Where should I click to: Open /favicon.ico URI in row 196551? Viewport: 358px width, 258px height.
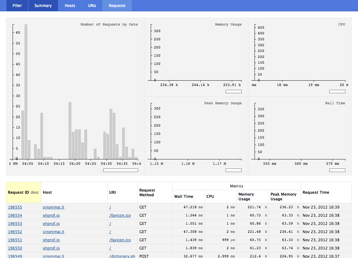click(120, 240)
